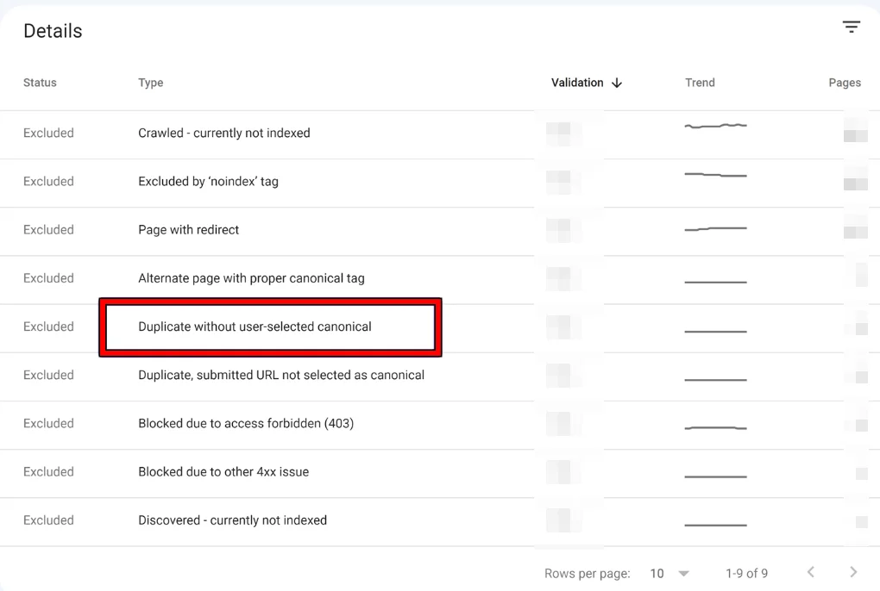880x591 pixels.
Task: Click the Validation sort arrow icon
Action: coord(617,83)
